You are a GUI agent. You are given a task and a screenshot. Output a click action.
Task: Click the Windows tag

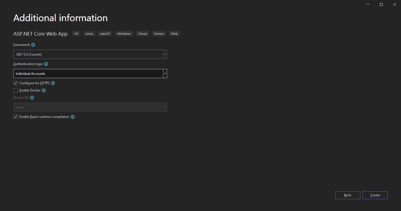point(124,33)
